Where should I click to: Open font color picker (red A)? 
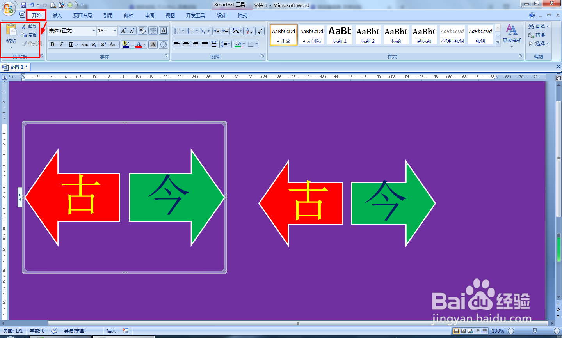pos(140,44)
